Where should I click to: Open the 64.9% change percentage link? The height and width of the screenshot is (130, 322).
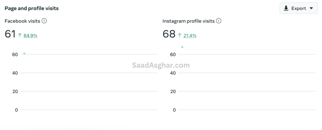(31, 36)
